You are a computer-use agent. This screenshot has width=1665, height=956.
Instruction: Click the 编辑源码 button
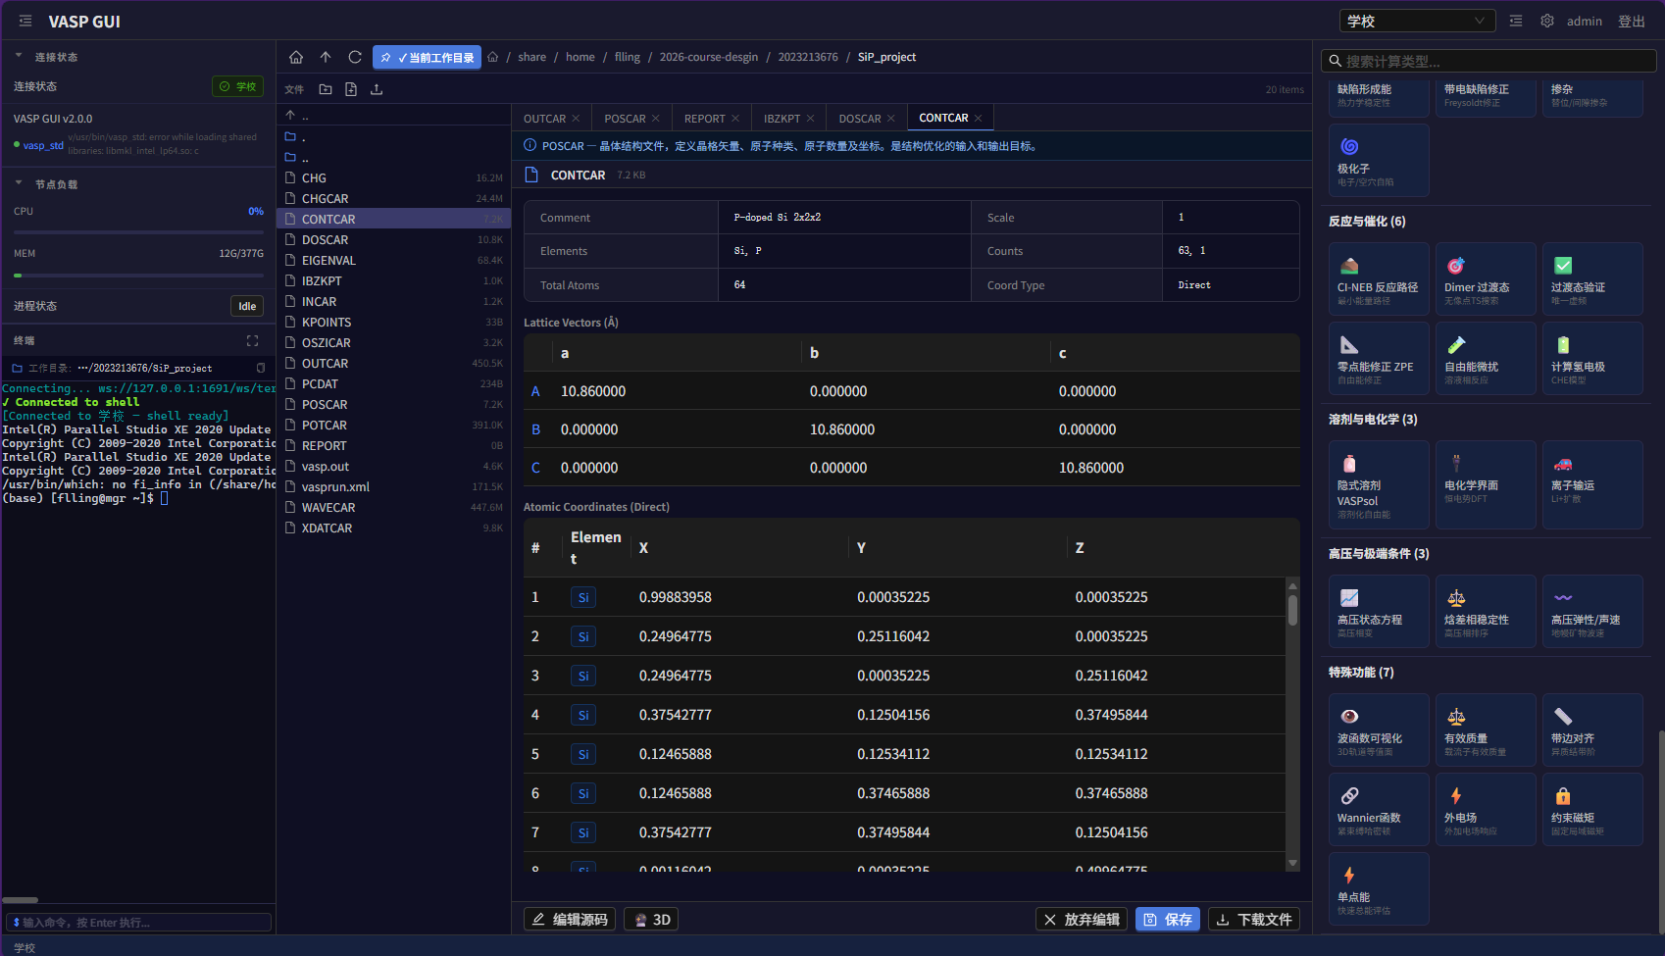(570, 920)
